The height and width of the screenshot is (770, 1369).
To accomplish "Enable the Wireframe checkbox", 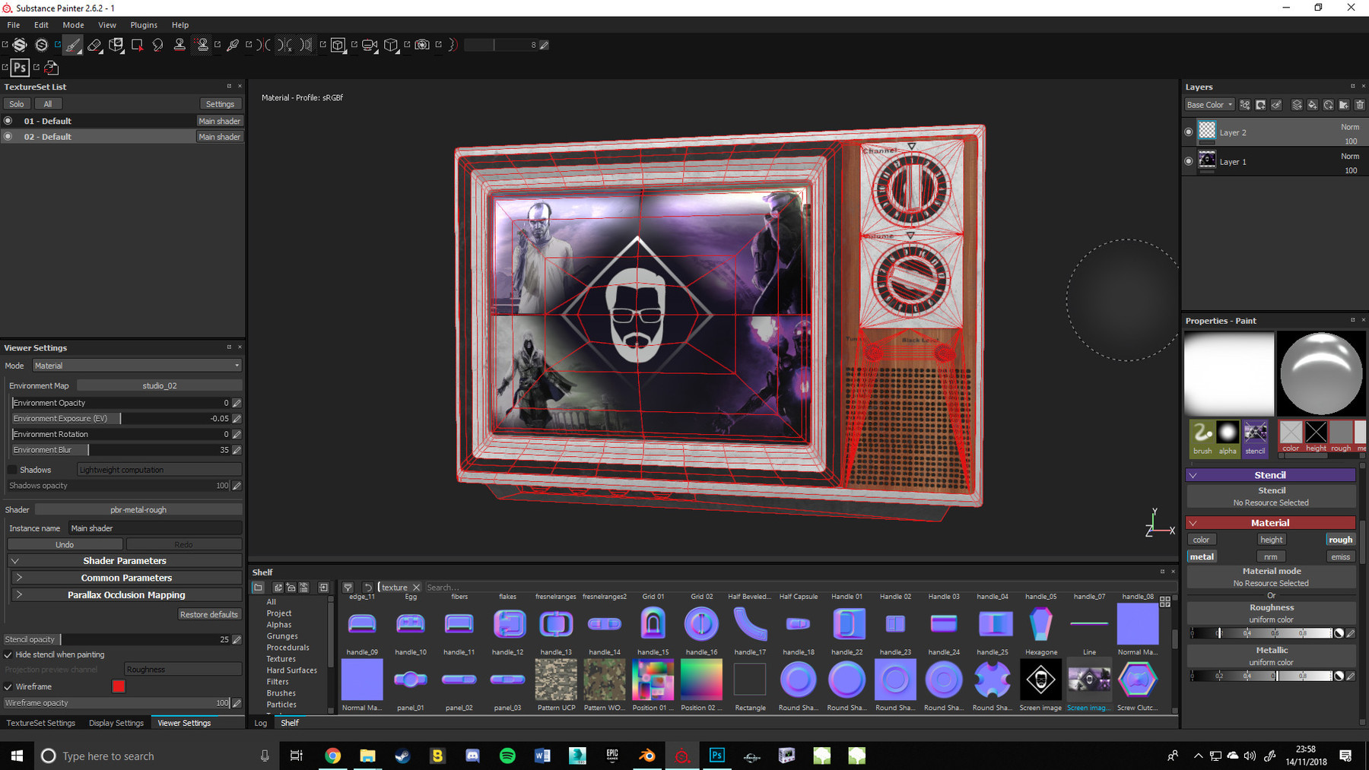I will pyautogui.click(x=8, y=686).
